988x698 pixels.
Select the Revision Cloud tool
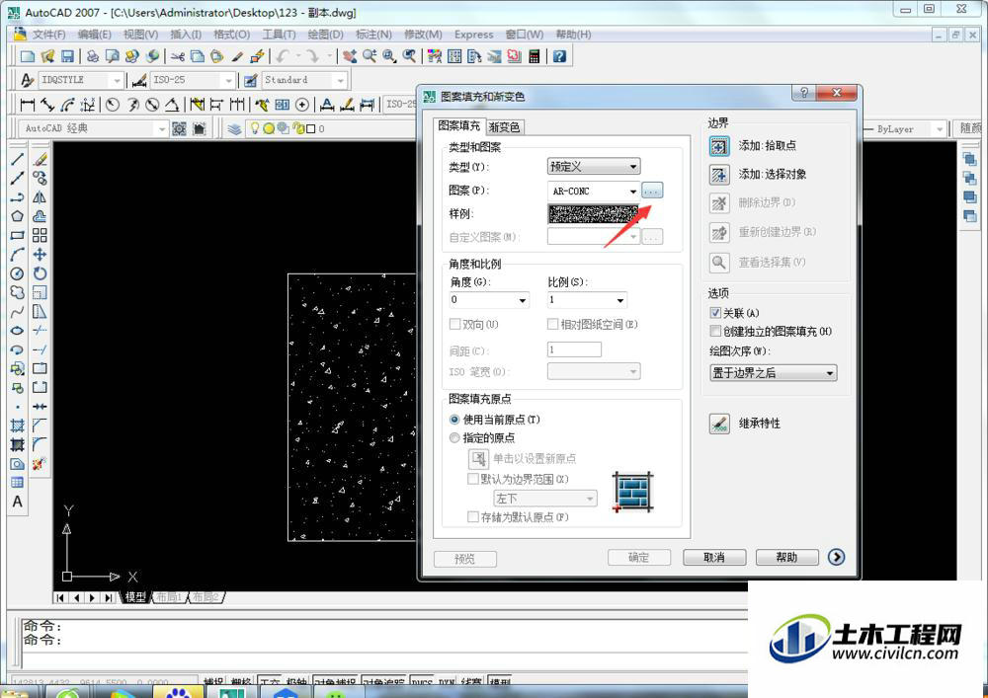pyautogui.click(x=17, y=292)
